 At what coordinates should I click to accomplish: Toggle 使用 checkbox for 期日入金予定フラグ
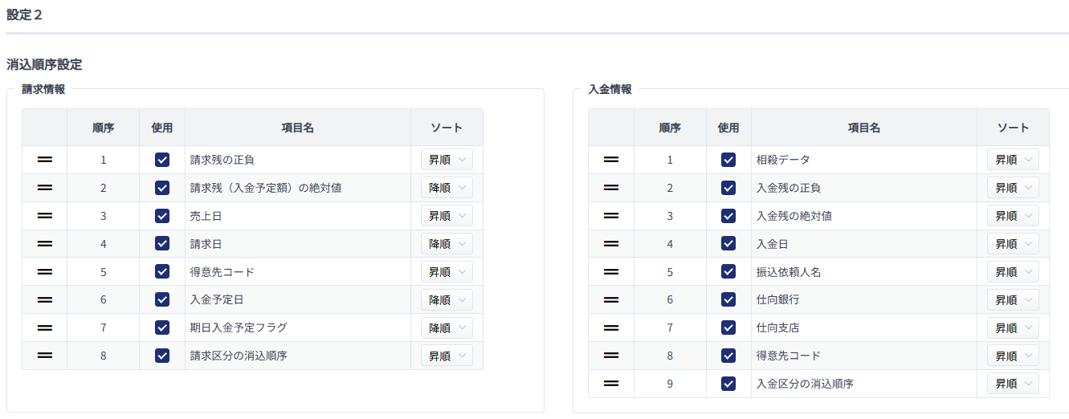click(162, 327)
